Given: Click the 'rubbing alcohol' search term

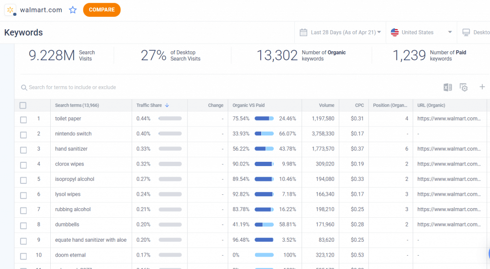Looking at the screenshot, I should pos(73,209).
